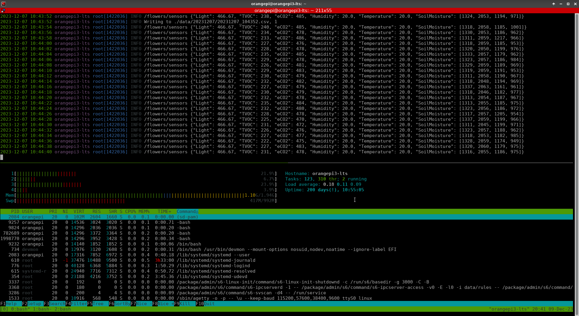Select process row with PID 782689

tap(286, 233)
